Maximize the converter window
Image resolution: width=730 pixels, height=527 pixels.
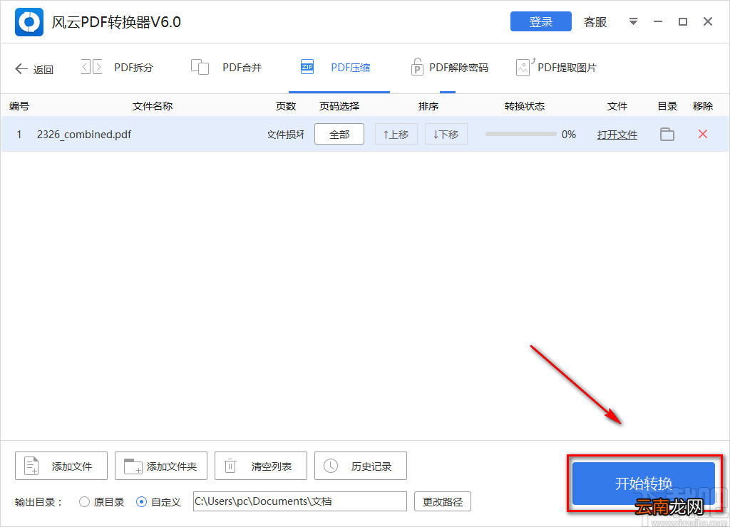(x=682, y=21)
